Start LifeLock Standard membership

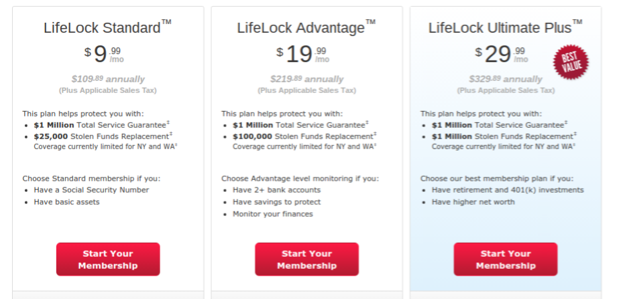[x=108, y=260]
